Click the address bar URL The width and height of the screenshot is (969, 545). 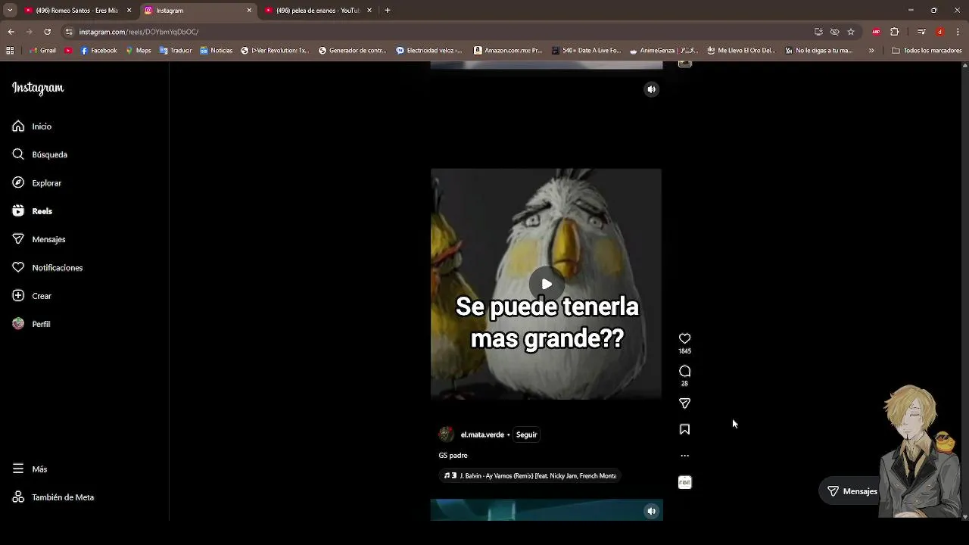click(x=139, y=32)
